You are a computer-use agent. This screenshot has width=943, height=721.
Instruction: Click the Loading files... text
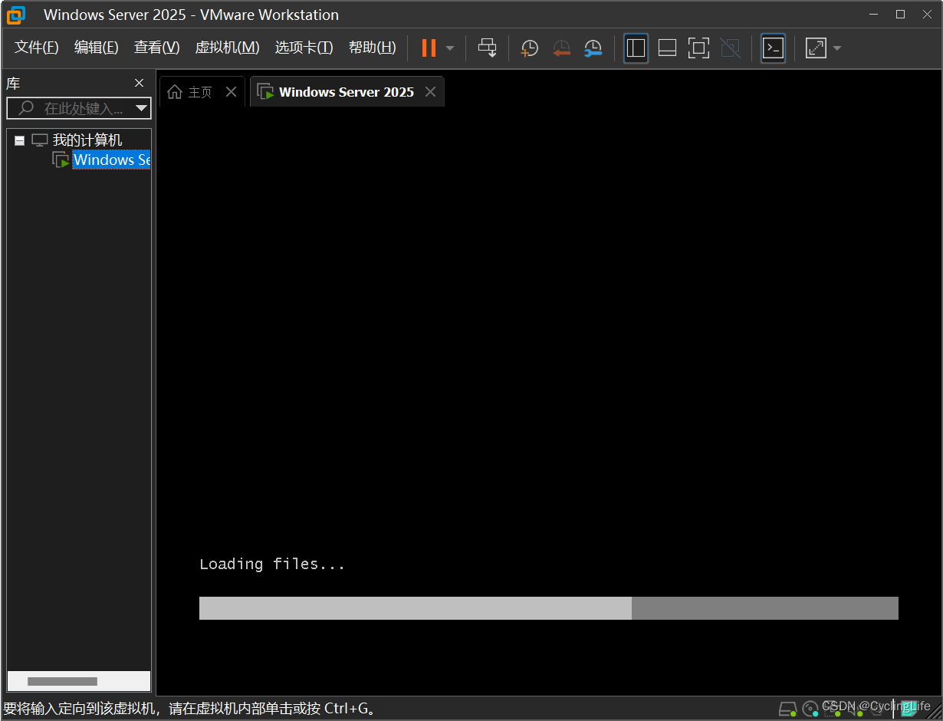coord(272,565)
